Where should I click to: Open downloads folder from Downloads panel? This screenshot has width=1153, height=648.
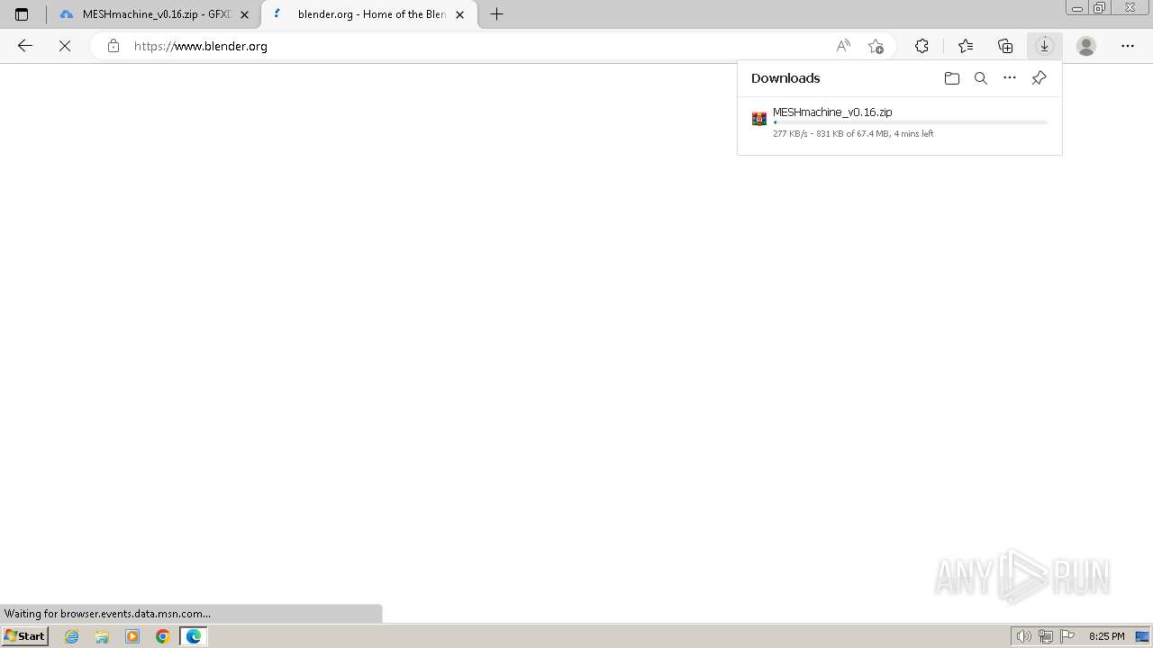952,78
